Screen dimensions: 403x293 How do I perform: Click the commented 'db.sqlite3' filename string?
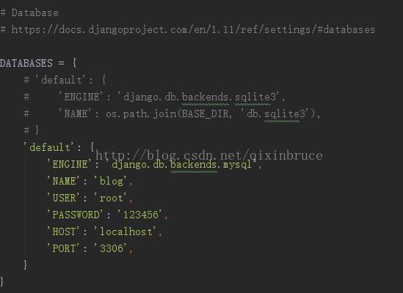pyautogui.click(x=276, y=114)
